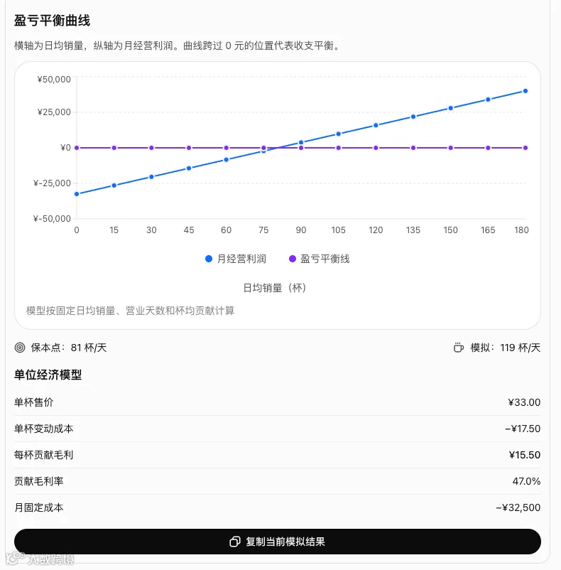Click the coffee cup icon beside 模拟
The width and height of the screenshot is (561, 570).
pyautogui.click(x=459, y=348)
